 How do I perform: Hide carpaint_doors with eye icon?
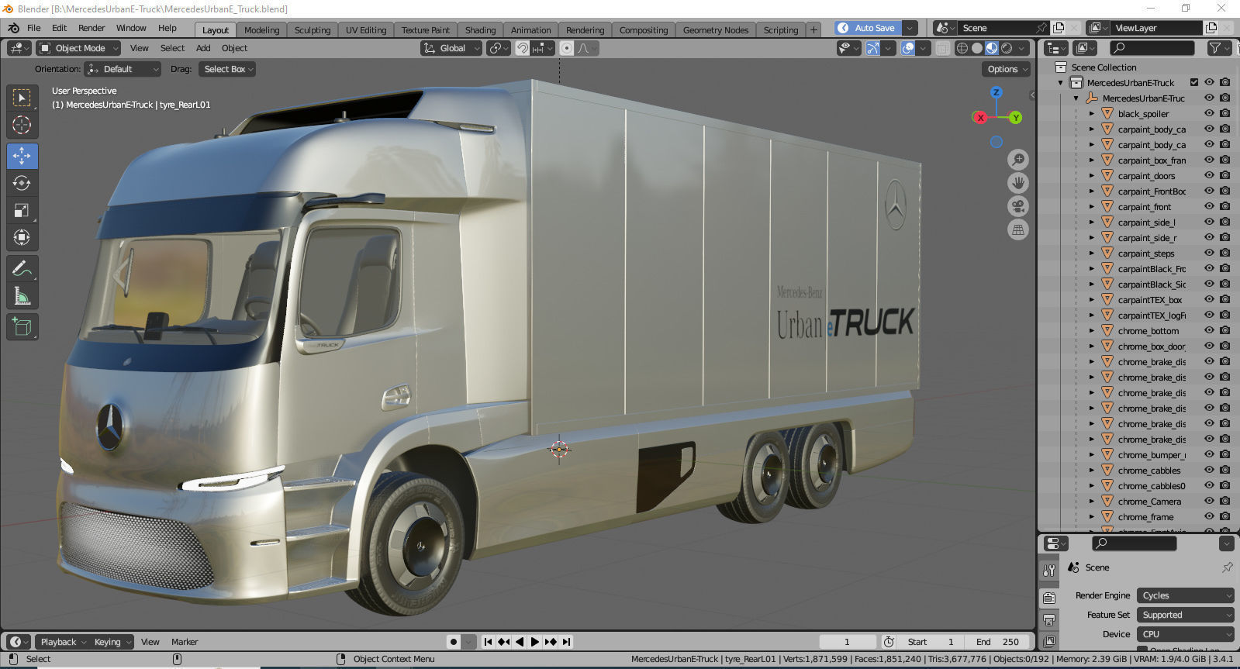(1209, 175)
